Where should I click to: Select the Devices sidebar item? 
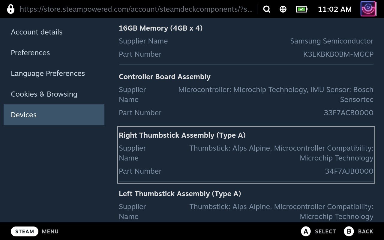point(54,115)
